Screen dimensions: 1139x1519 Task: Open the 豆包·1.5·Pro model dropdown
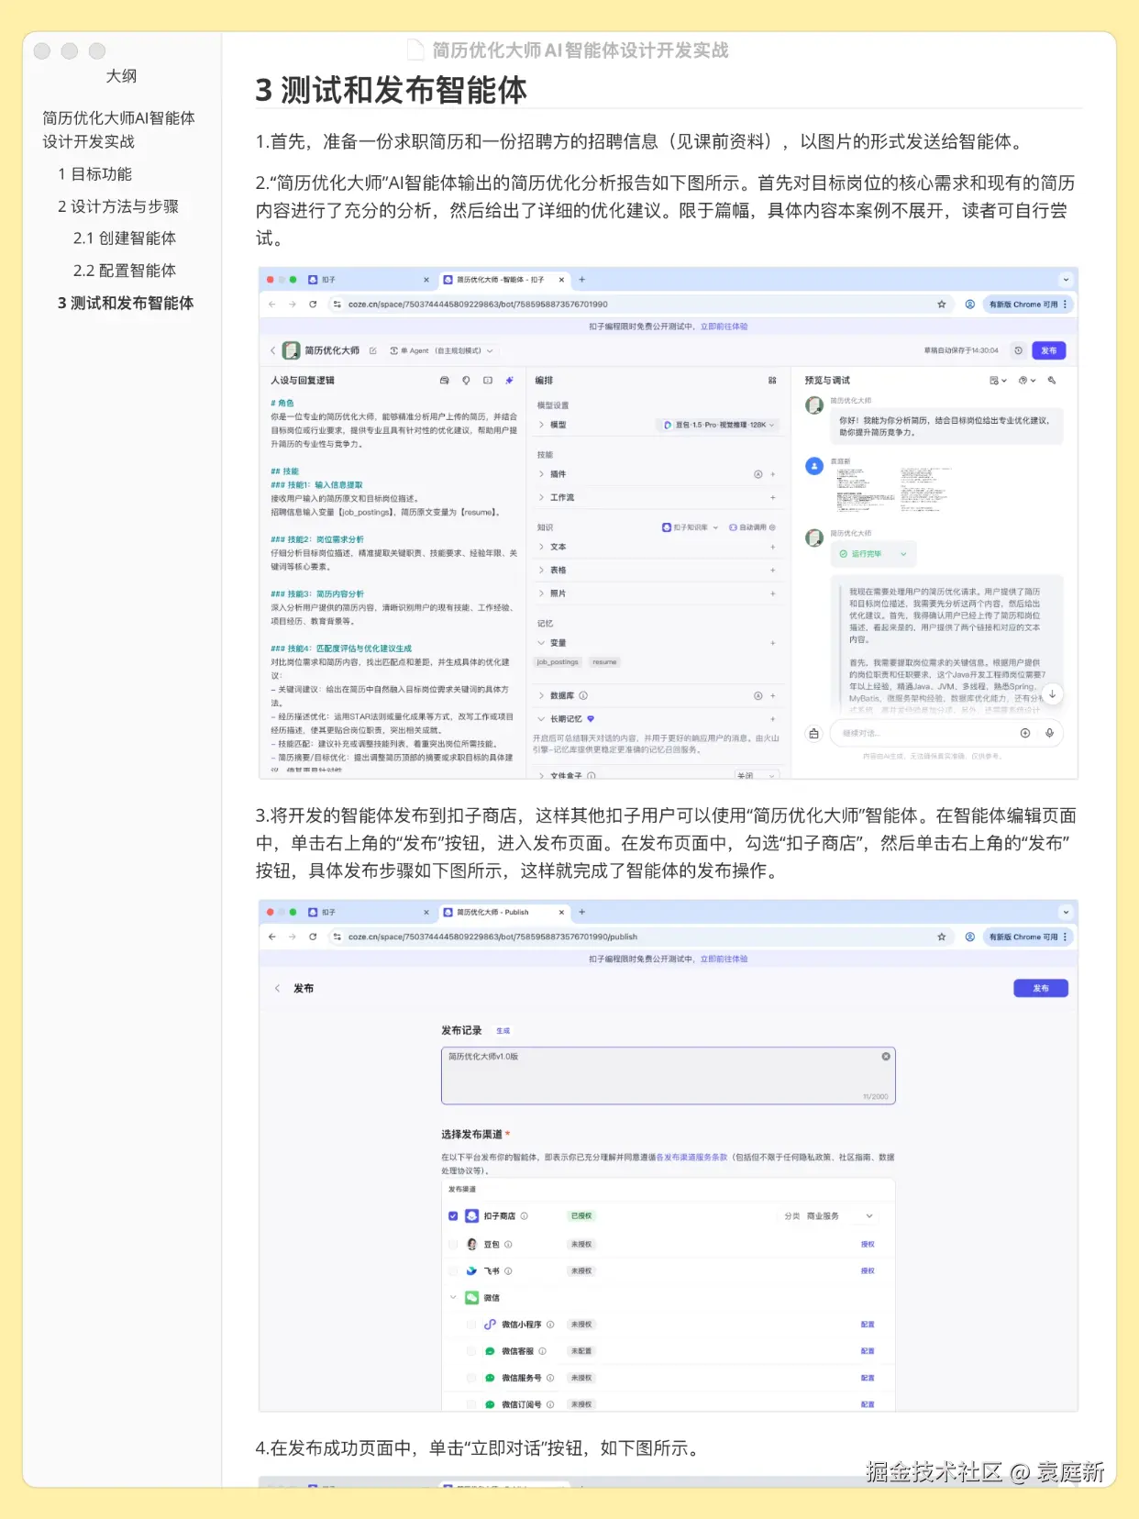[x=718, y=425]
